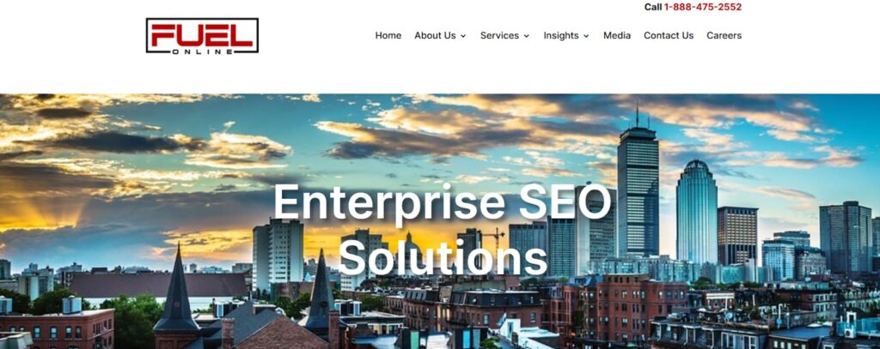The width and height of the screenshot is (880, 349).
Task: Open the Insights navigation item
Action: click(560, 35)
